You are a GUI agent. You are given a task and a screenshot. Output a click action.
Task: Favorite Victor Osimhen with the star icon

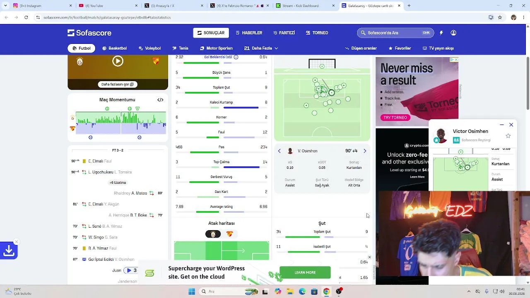[508, 136]
